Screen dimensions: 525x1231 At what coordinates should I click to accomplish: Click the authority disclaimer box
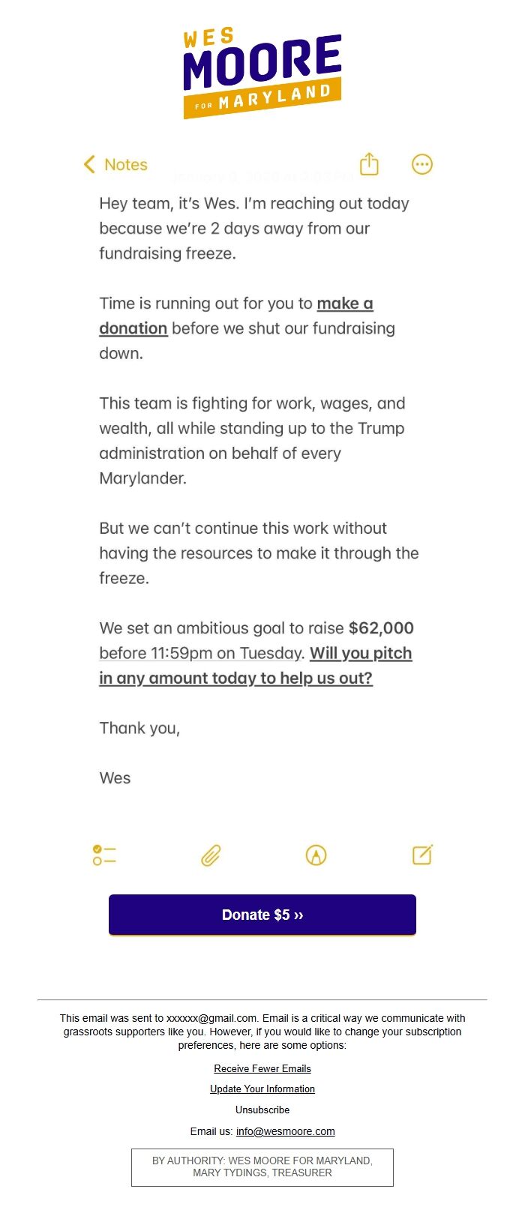click(x=262, y=1167)
